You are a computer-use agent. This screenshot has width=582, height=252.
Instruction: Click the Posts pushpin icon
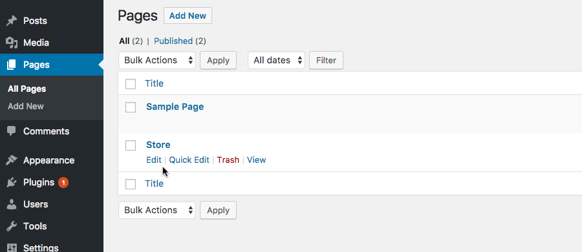click(x=12, y=21)
